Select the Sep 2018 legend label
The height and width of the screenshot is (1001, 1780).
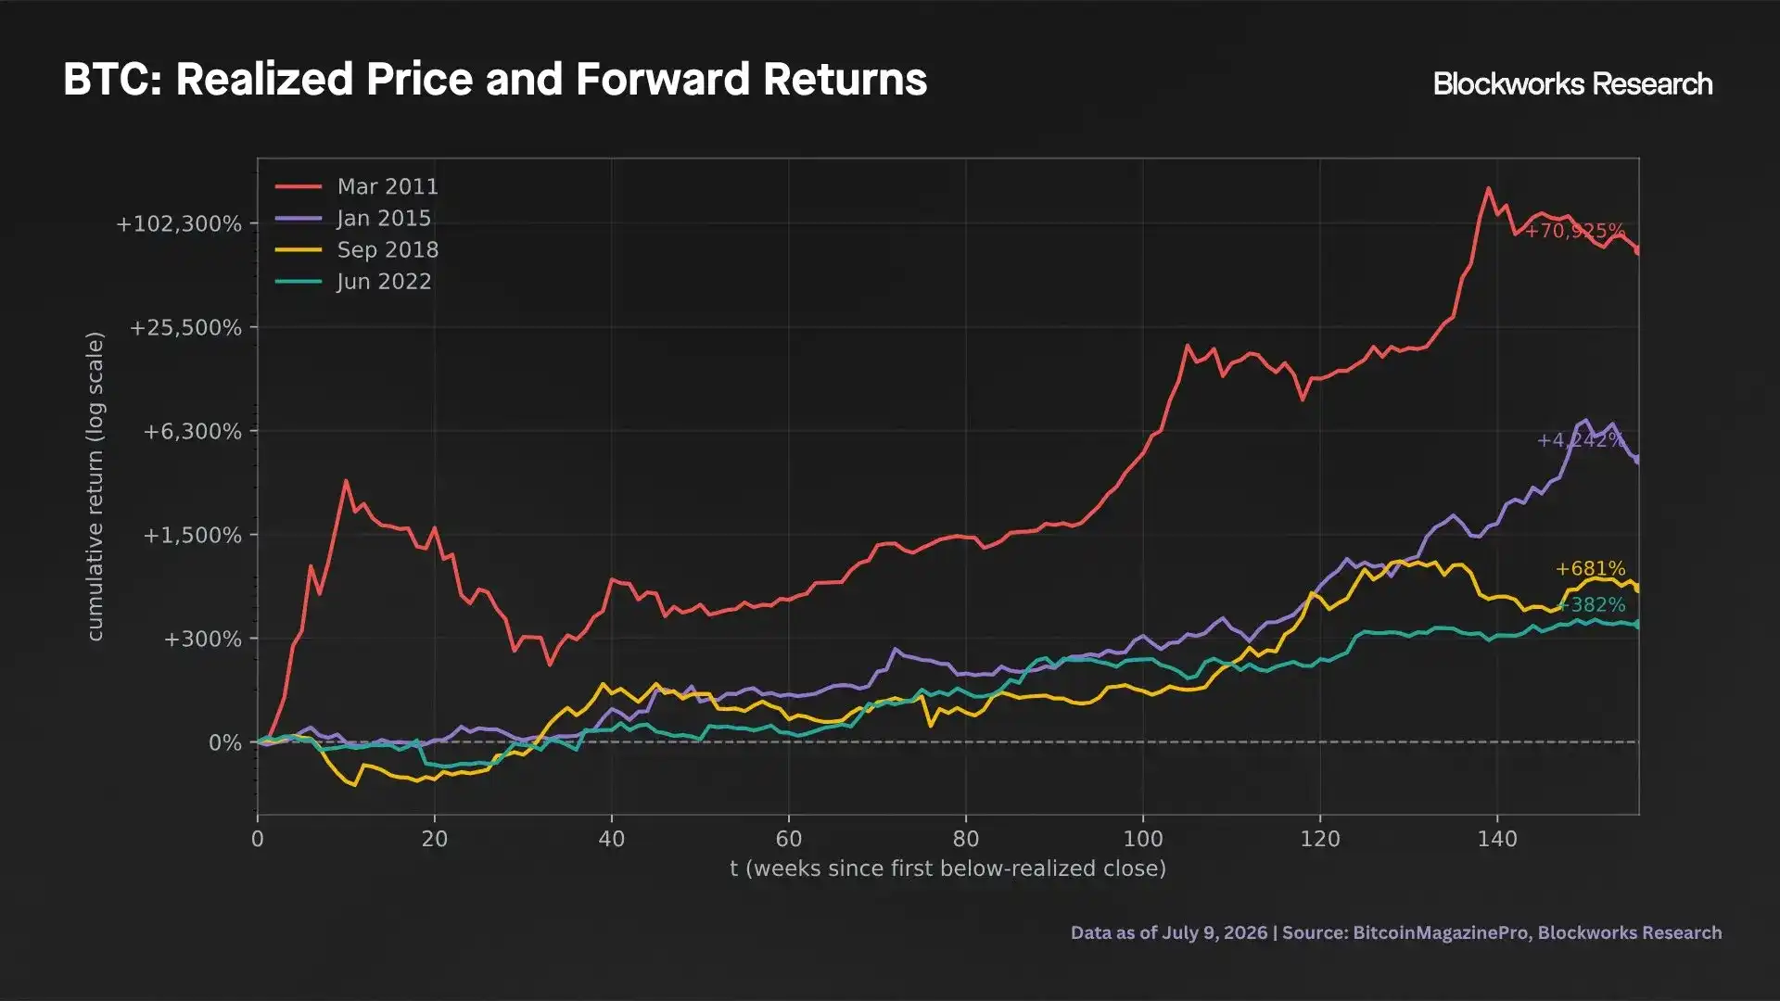click(x=388, y=250)
